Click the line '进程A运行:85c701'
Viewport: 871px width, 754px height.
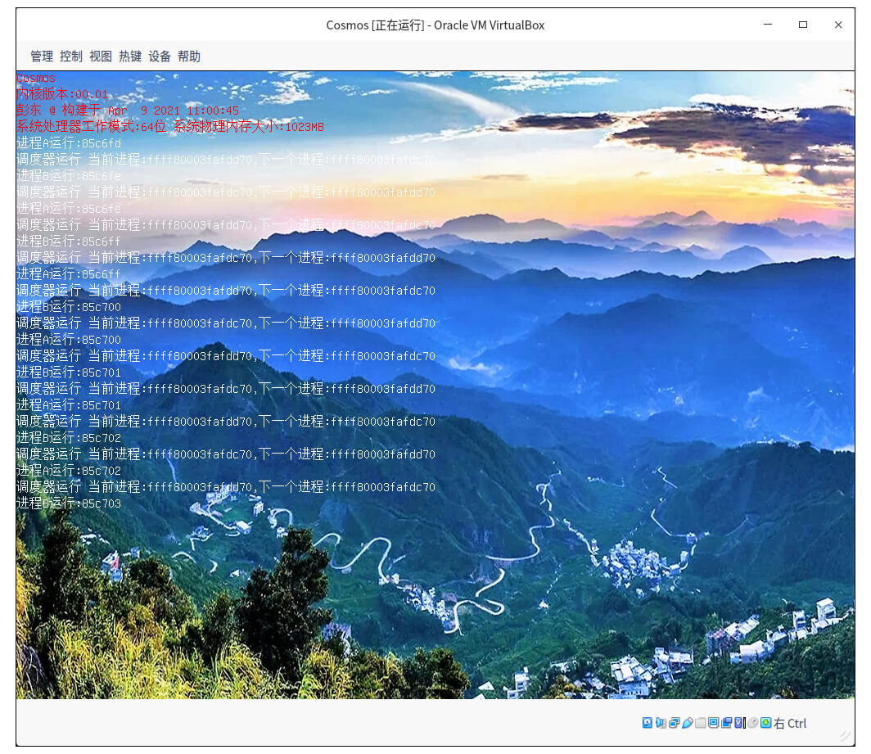coord(69,405)
